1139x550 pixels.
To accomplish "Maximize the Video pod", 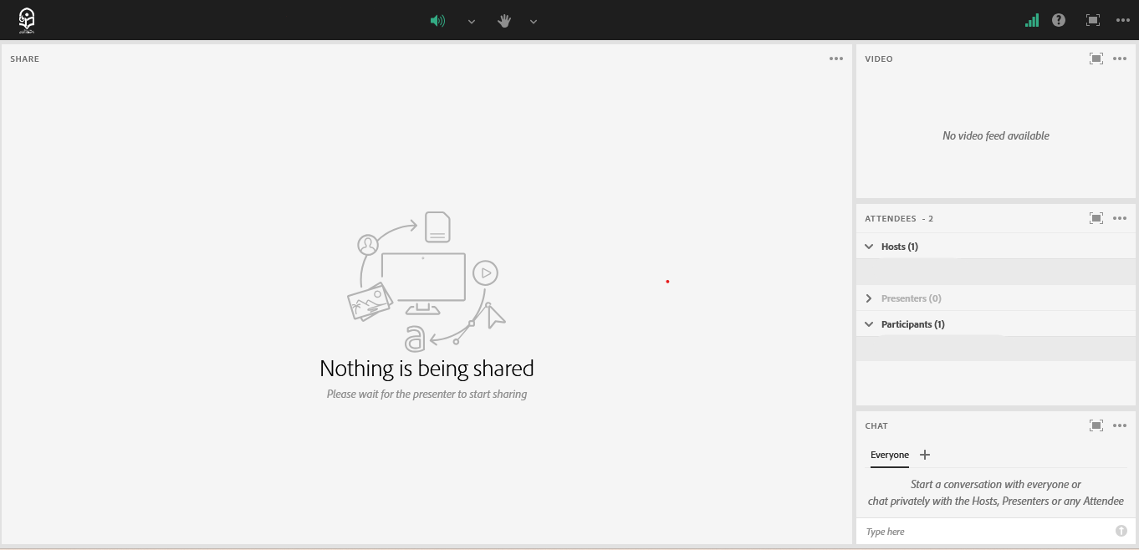I will point(1096,59).
